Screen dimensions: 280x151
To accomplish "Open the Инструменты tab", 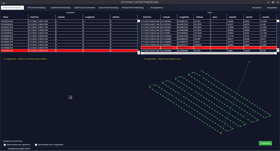I will 157,8.
